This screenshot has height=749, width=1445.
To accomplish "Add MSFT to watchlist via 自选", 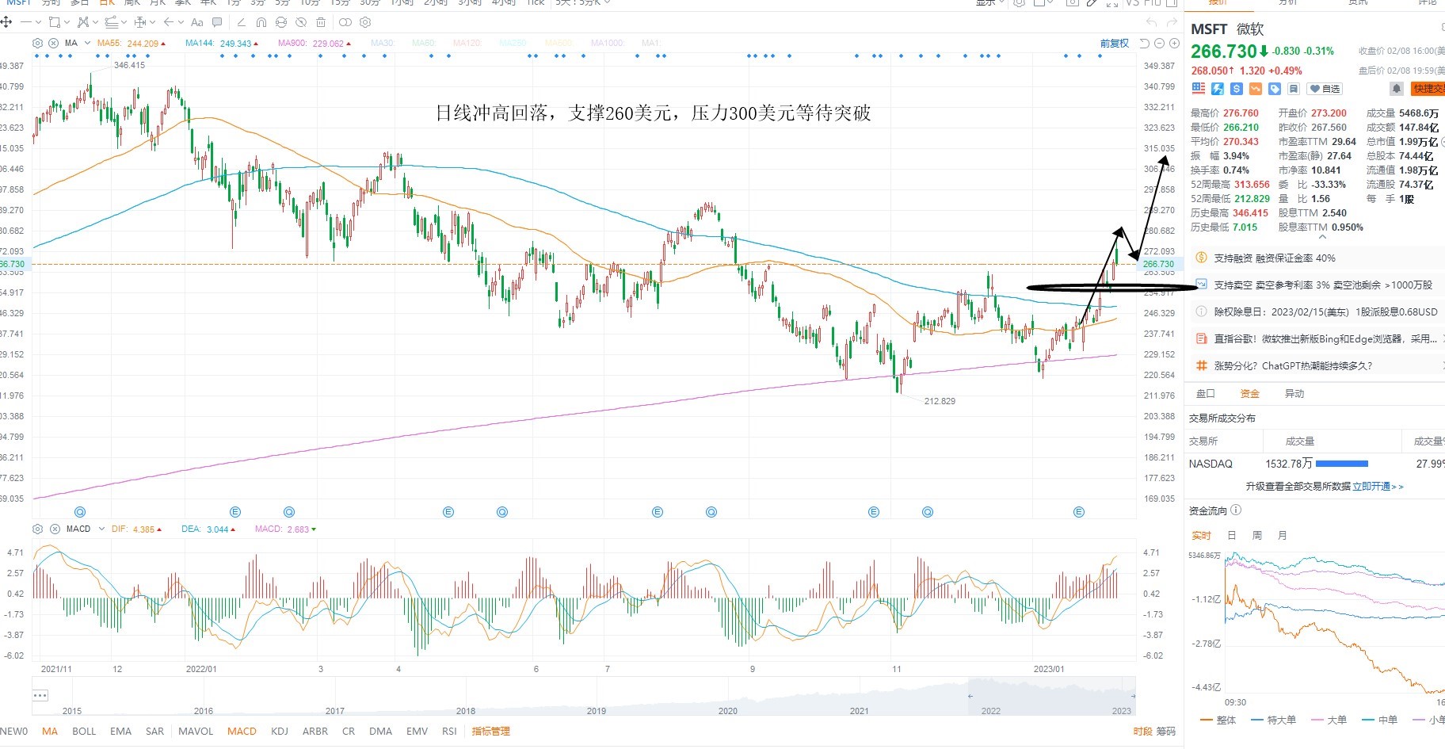I will 1325,89.
